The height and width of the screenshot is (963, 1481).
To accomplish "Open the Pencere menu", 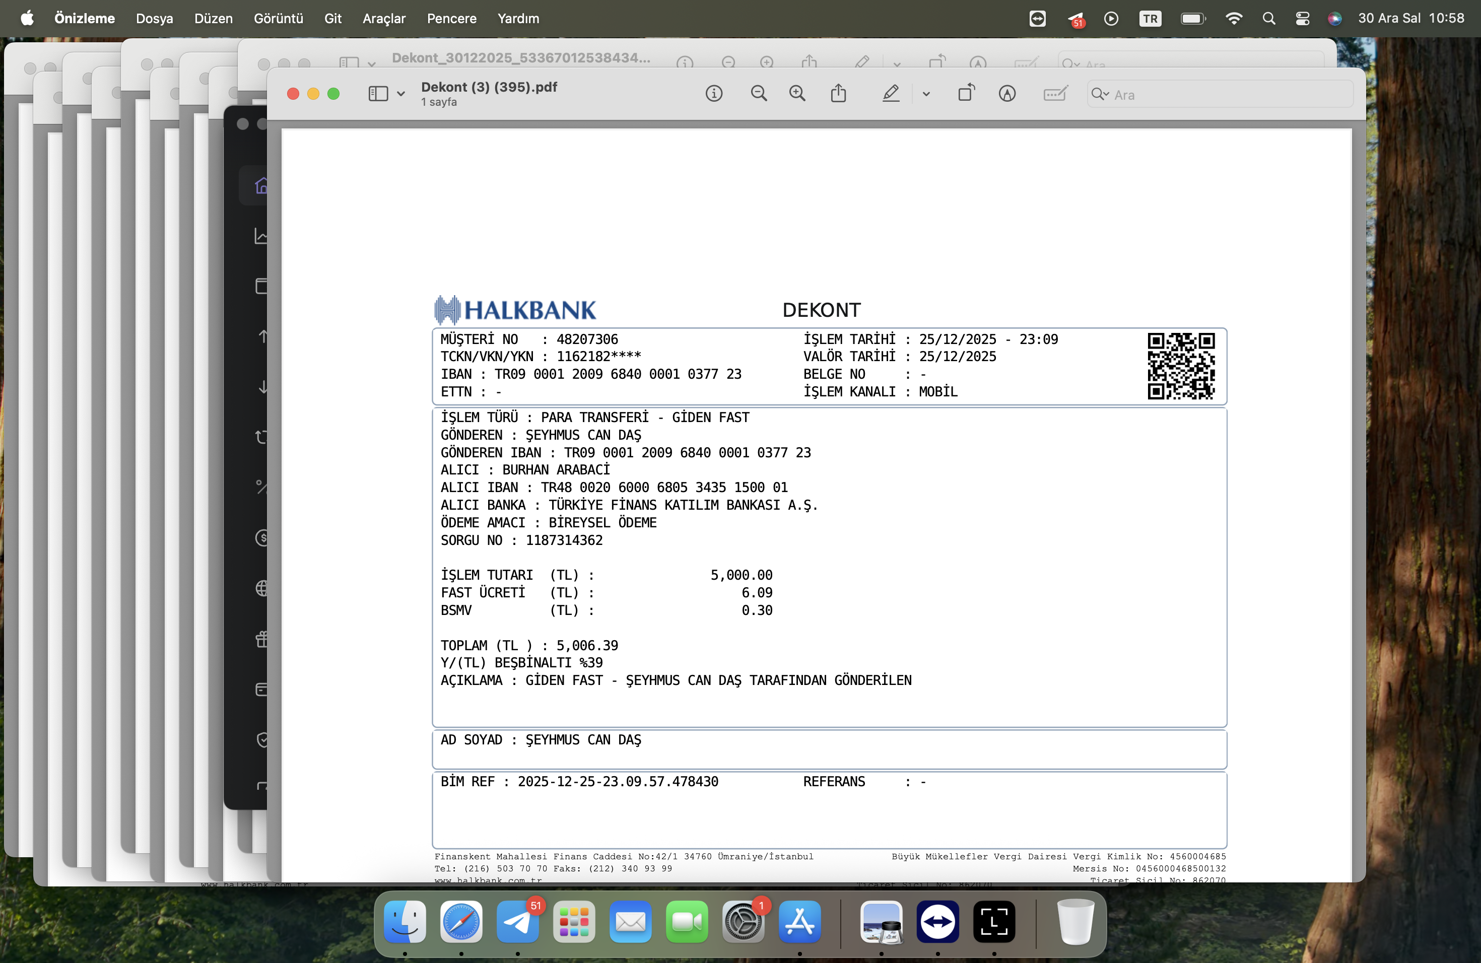I will point(452,18).
